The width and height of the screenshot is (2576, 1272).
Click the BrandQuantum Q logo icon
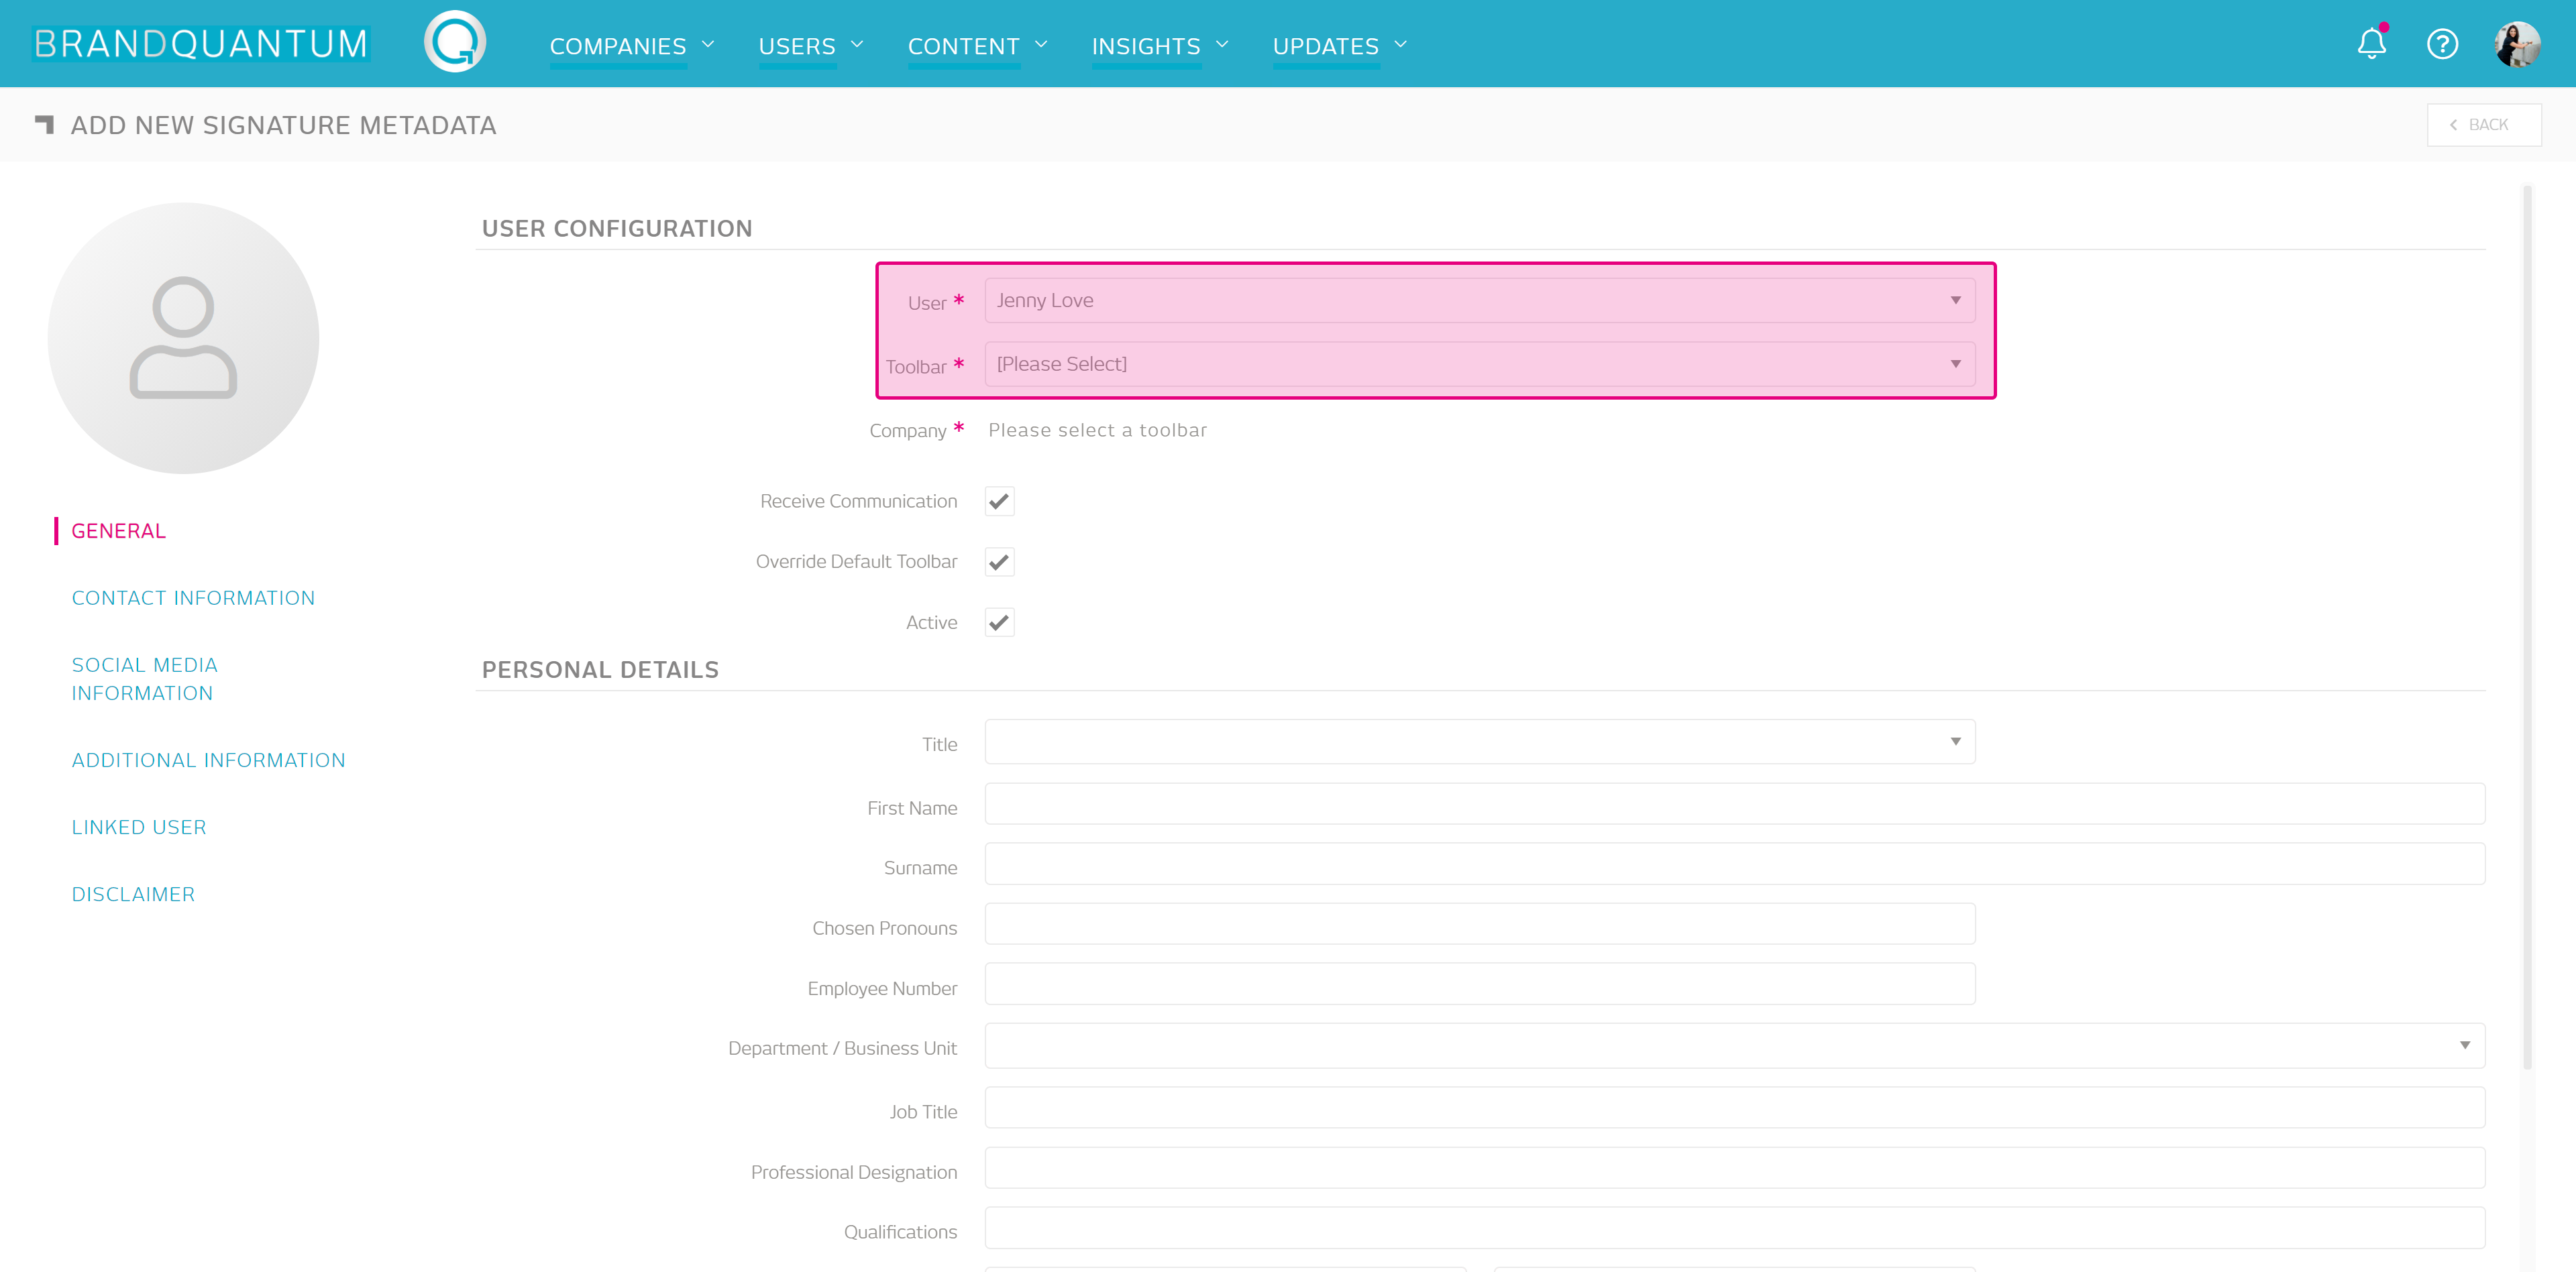(455, 42)
